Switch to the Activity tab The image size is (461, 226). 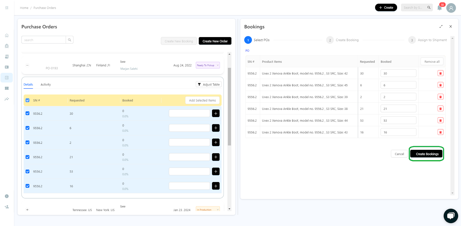46,85
